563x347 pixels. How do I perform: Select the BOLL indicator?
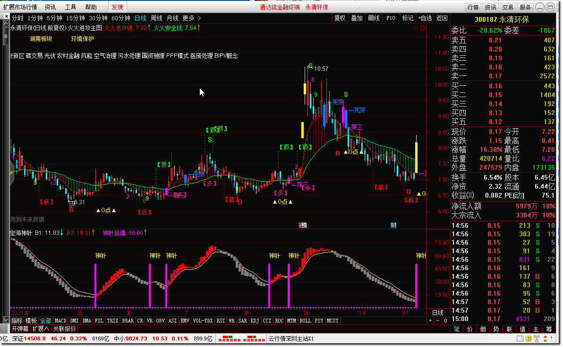305,321
